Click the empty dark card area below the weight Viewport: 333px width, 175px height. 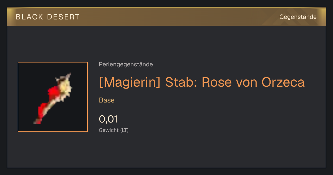(167, 151)
